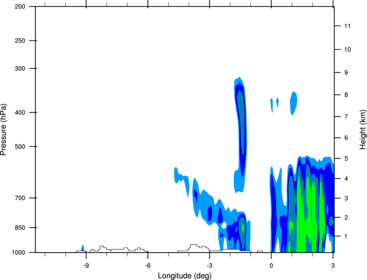Click the -3 longitude tick label
367x280 pixels.
click(x=209, y=265)
